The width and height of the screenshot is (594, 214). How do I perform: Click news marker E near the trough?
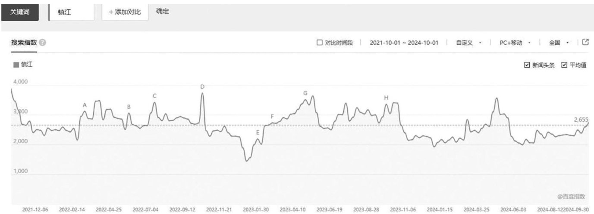pos(258,132)
